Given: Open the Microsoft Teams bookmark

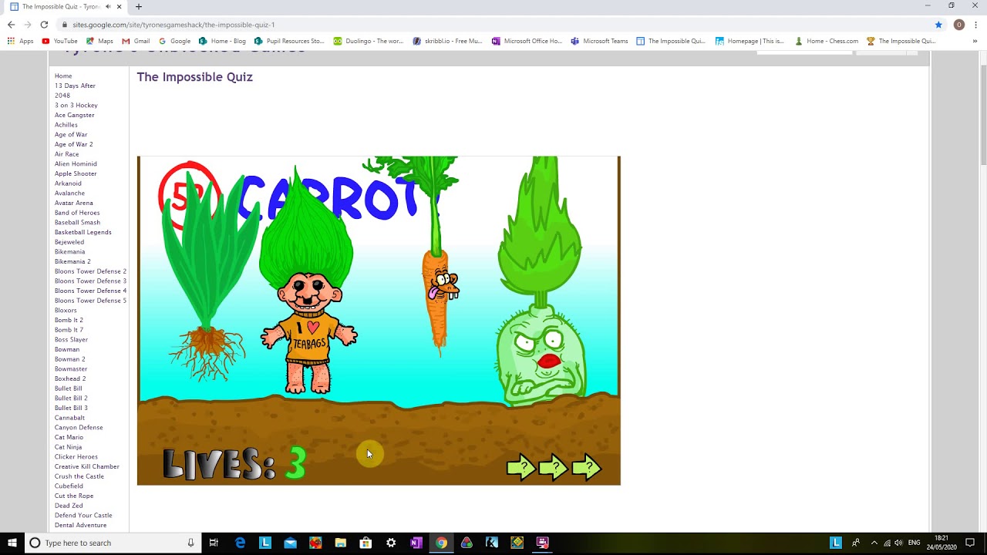Looking at the screenshot, I should tap(599, 41).
